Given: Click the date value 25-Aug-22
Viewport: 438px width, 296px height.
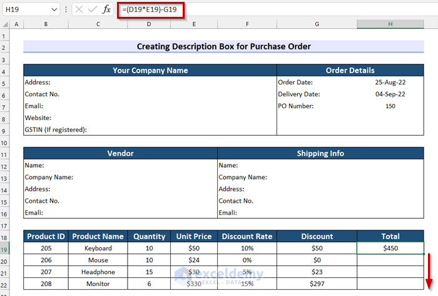Looking at the screenshot, I should tap(390, 83).
